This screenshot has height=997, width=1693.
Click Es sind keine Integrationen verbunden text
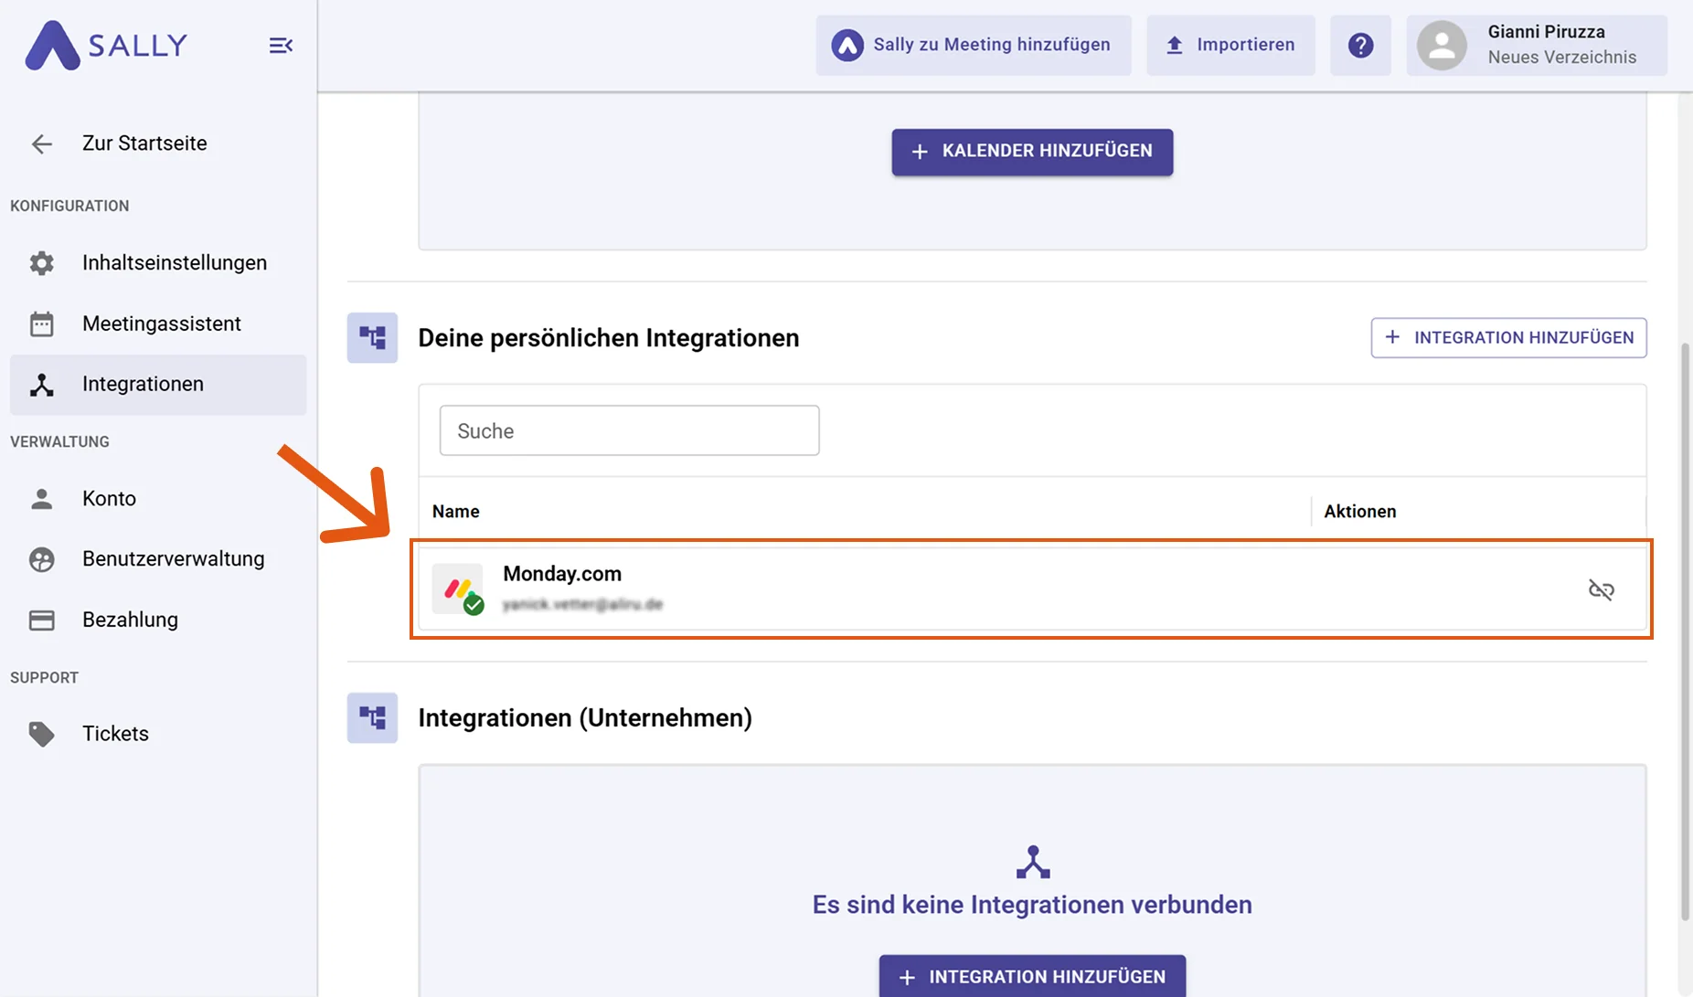[1032, 905]
